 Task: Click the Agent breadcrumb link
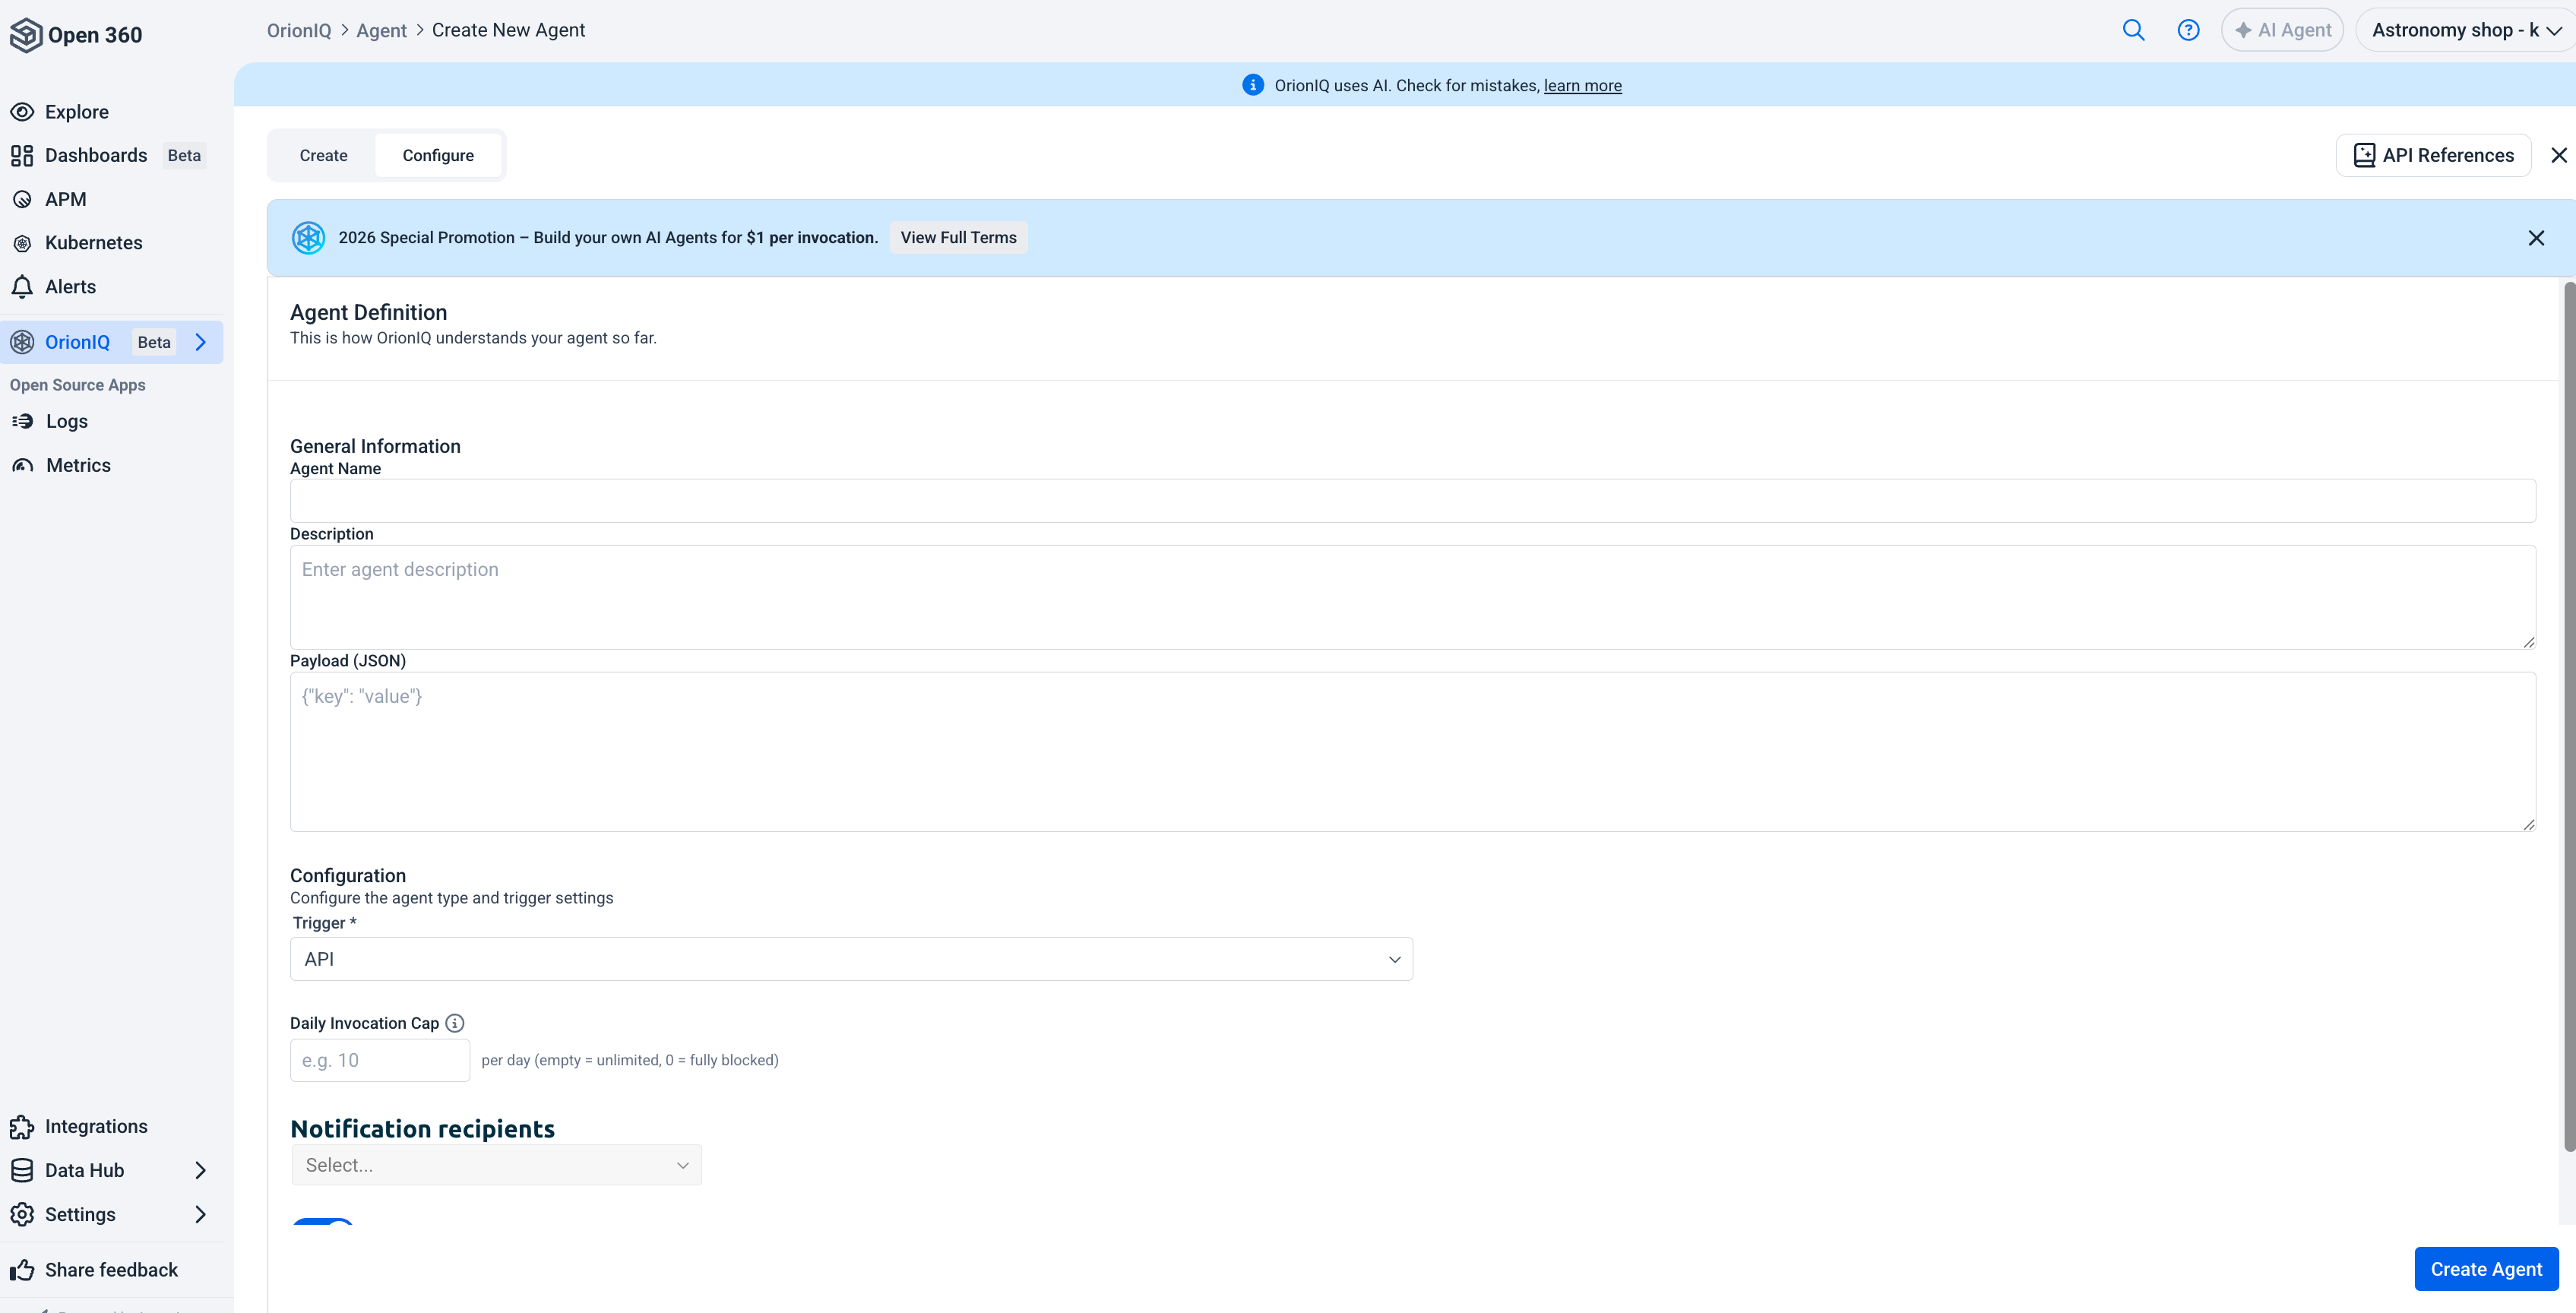[381, 29]
